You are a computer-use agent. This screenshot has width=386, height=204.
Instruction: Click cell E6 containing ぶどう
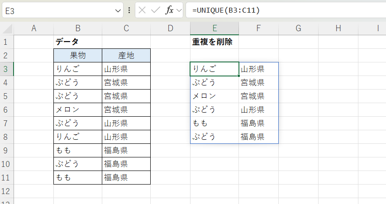click(x=214, y=109)
